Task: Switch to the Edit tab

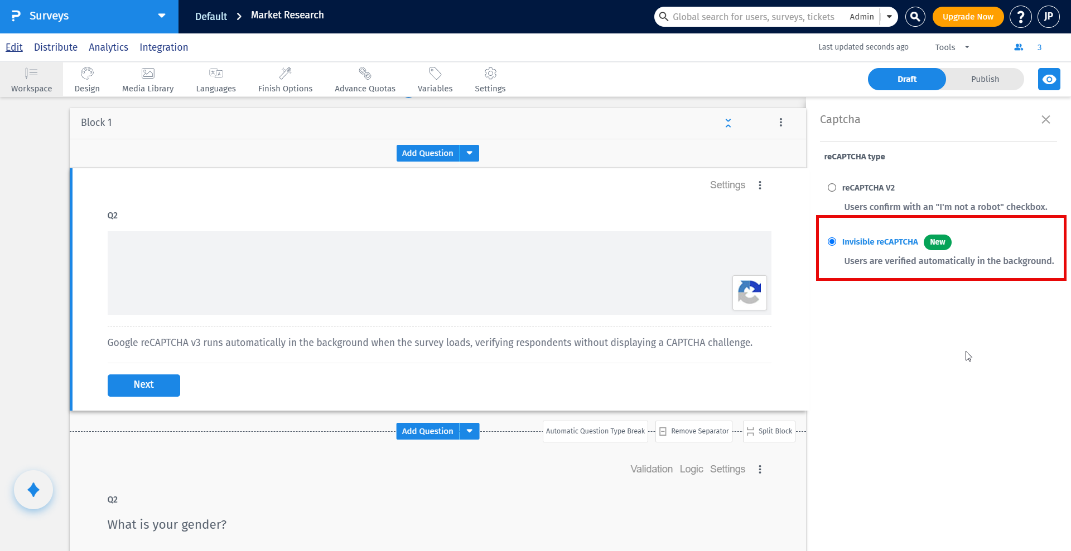Action: click(x=14, y=47)
